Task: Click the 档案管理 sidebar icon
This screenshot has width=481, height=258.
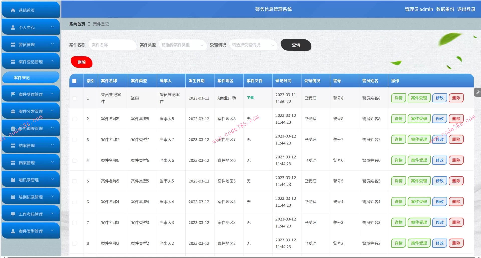Action: (x=13, y=162)
